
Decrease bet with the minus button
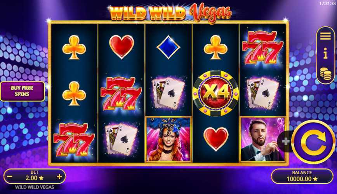pyautogui.click(x=10, y=177)
